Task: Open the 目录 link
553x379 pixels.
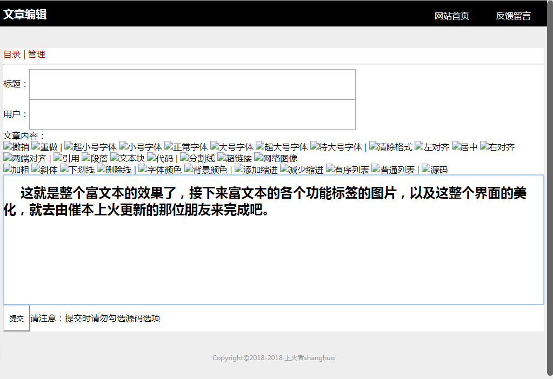Action: pyautogui.click(x=12, y=54)
